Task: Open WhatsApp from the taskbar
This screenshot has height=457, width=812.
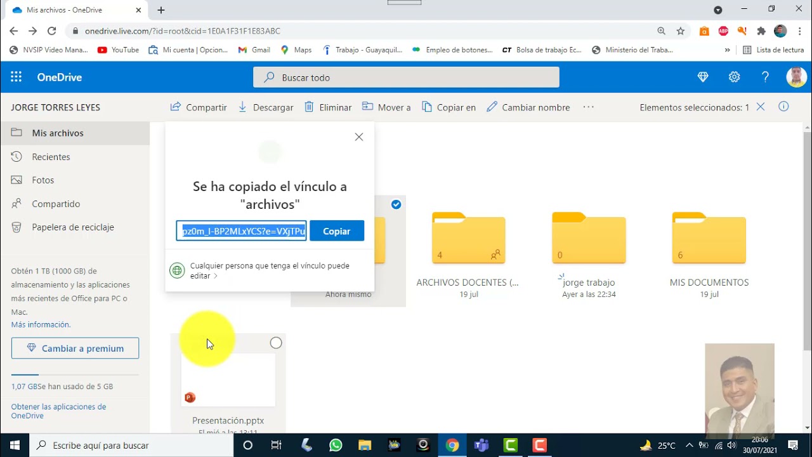Action: (336, 445)
